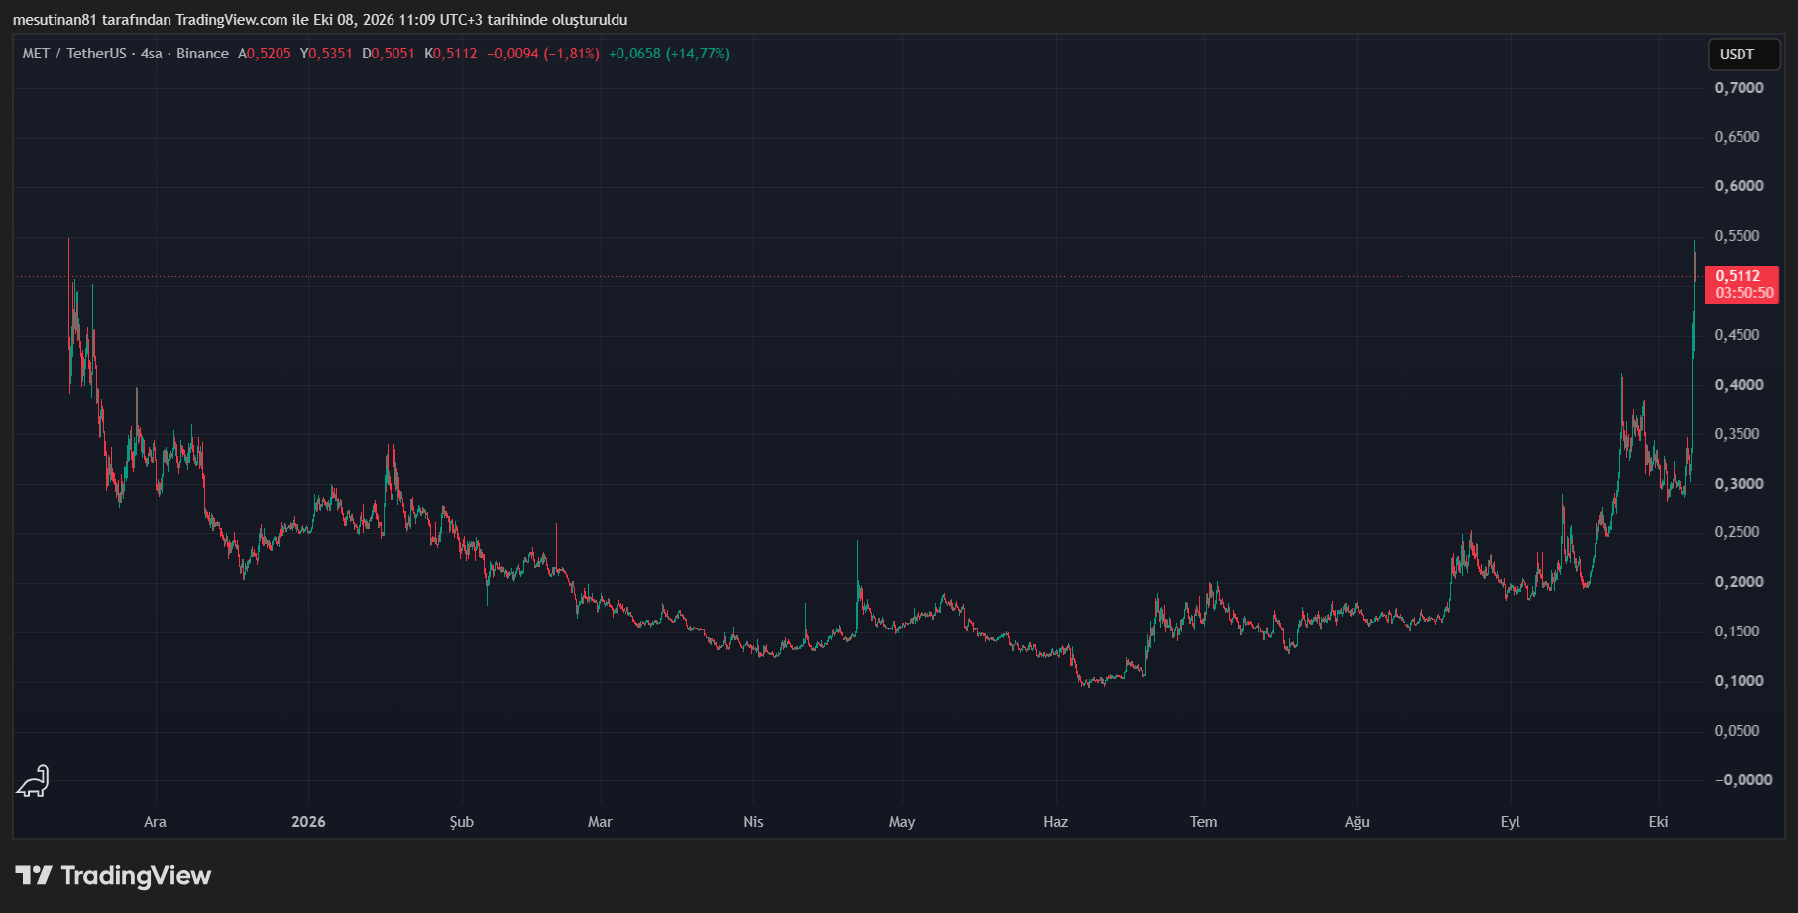Click the close value K0,5112
This screenshot has width=1798, height=913.
pyautogui.click(x=451, y=54)
